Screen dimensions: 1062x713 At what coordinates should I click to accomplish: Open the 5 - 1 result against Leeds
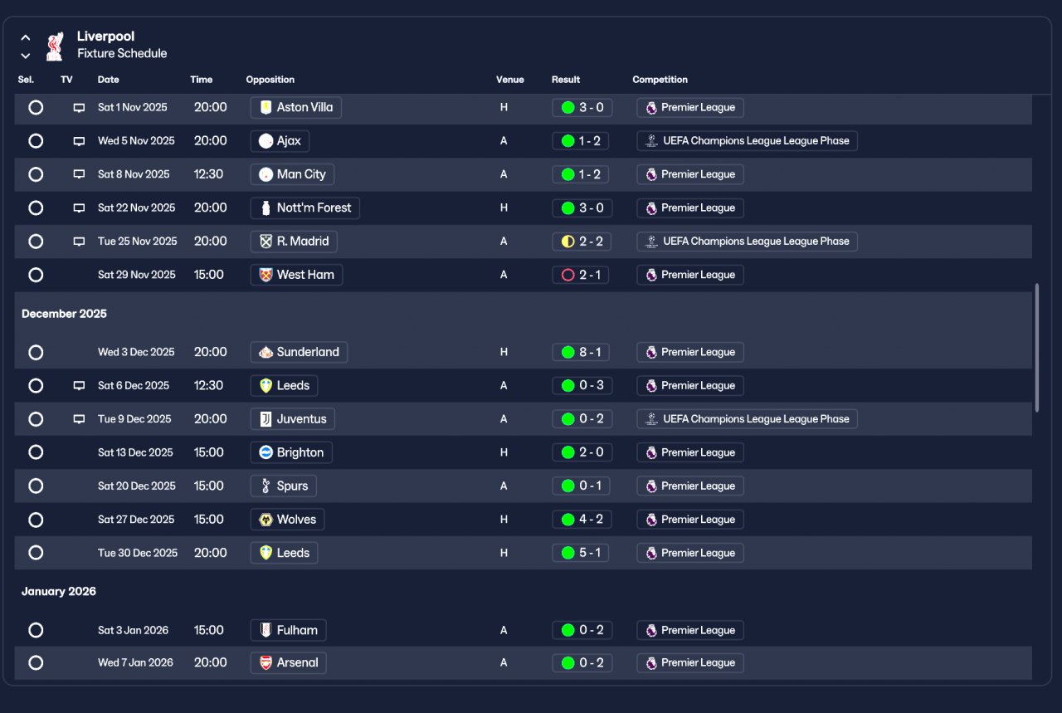581,553
